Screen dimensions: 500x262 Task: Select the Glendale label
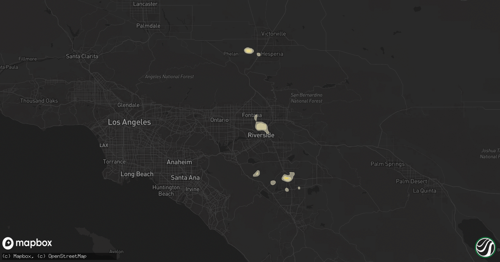128,105
